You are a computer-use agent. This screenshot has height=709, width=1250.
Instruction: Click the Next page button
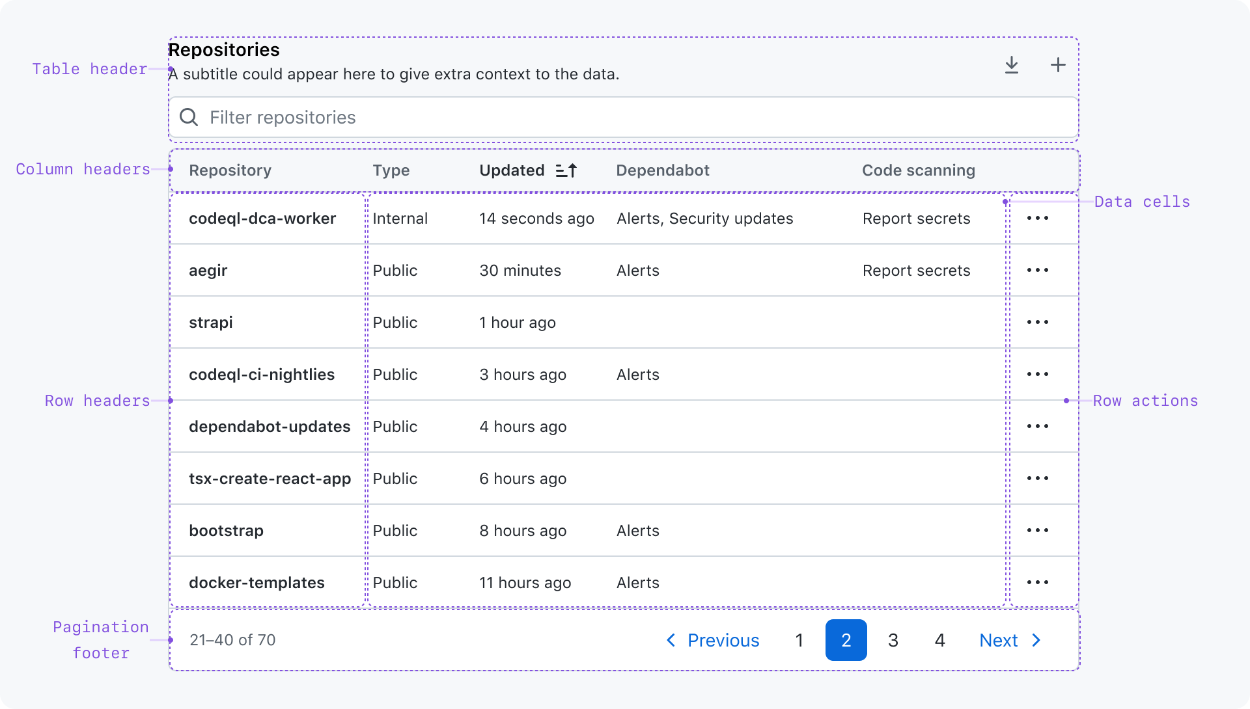point(1010,639)
